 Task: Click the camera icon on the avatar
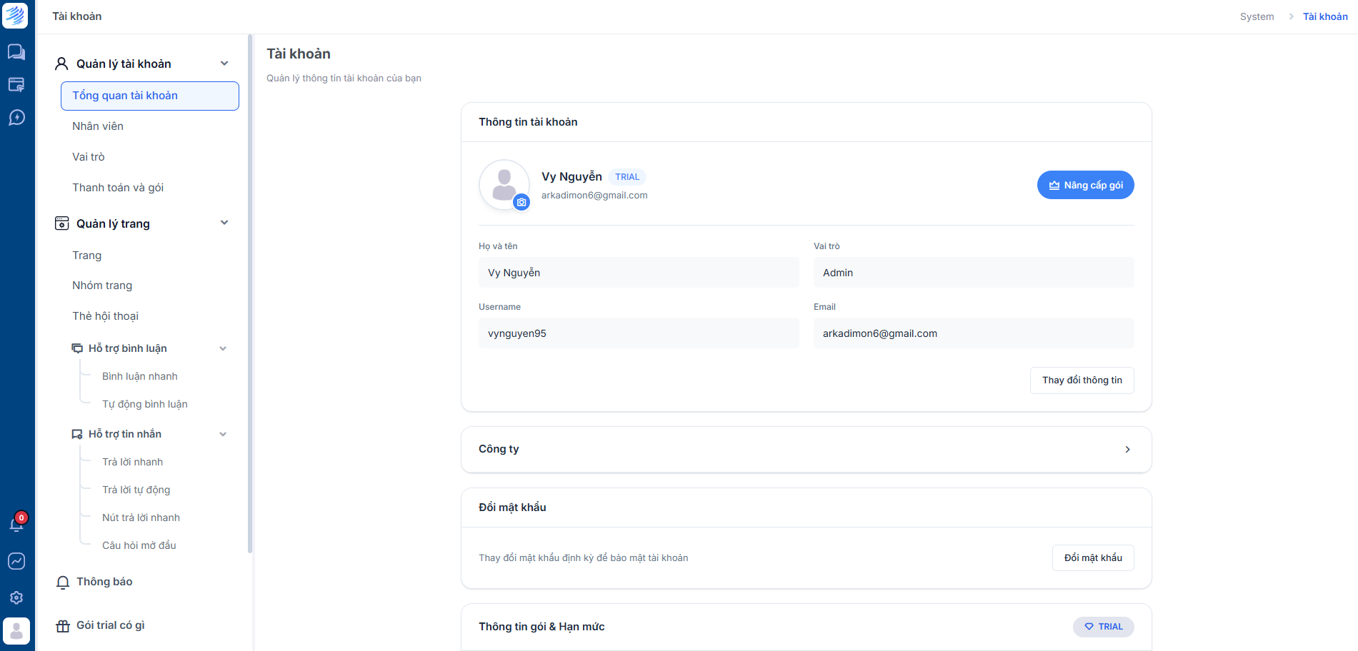point(521,203)
